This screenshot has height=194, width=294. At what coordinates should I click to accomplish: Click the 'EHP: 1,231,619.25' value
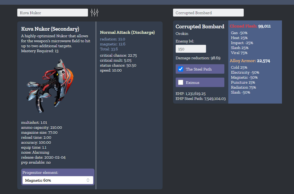point(191,94)
